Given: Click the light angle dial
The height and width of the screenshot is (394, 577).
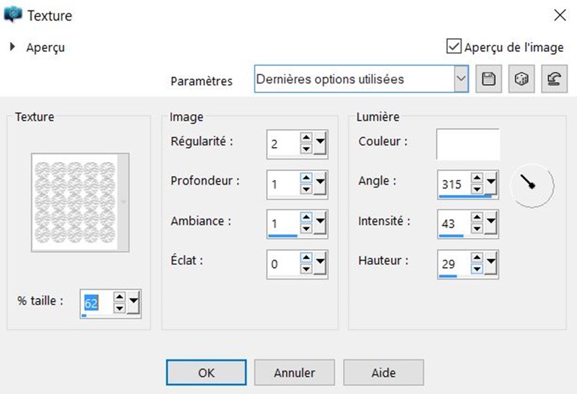Looking at the screenshot, I should [x=531, y=183].
